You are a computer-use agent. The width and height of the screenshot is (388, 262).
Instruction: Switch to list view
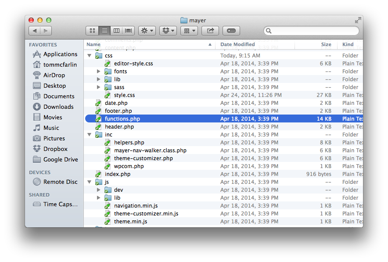104,31
